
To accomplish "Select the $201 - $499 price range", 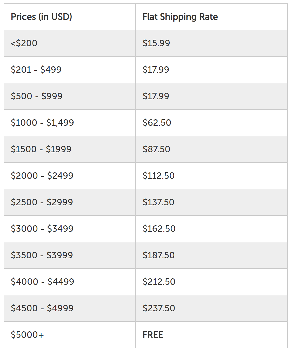I will click(x=36, y=70).
